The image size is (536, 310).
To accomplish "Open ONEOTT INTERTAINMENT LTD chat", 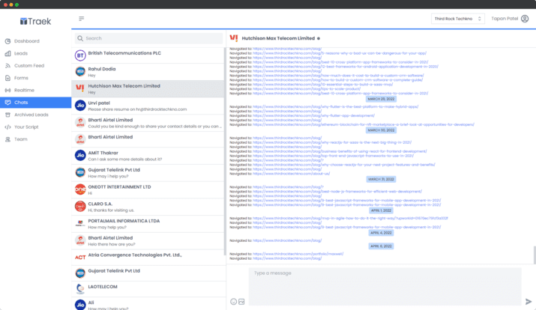I will 148,190.
